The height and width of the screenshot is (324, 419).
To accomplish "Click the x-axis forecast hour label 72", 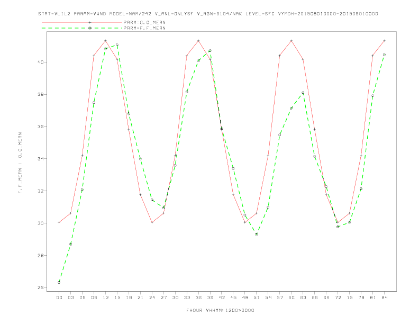I will point(338,298).
